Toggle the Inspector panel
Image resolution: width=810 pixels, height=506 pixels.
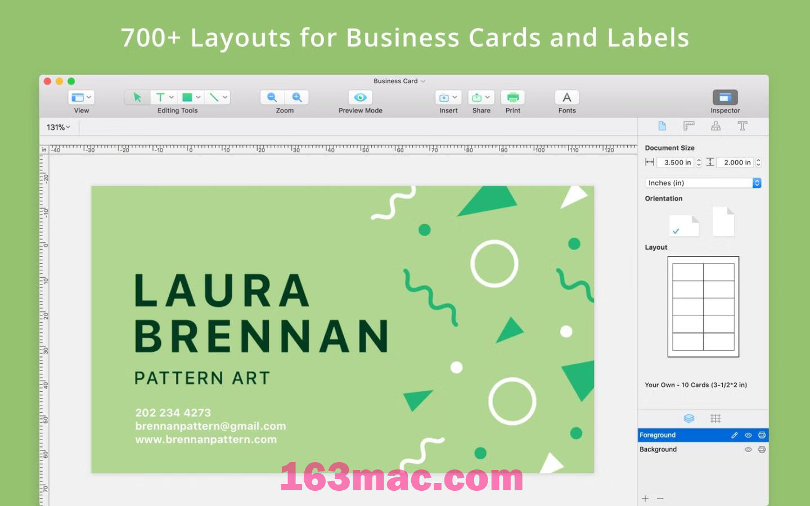pyautogui.click(x=725, y=97)
